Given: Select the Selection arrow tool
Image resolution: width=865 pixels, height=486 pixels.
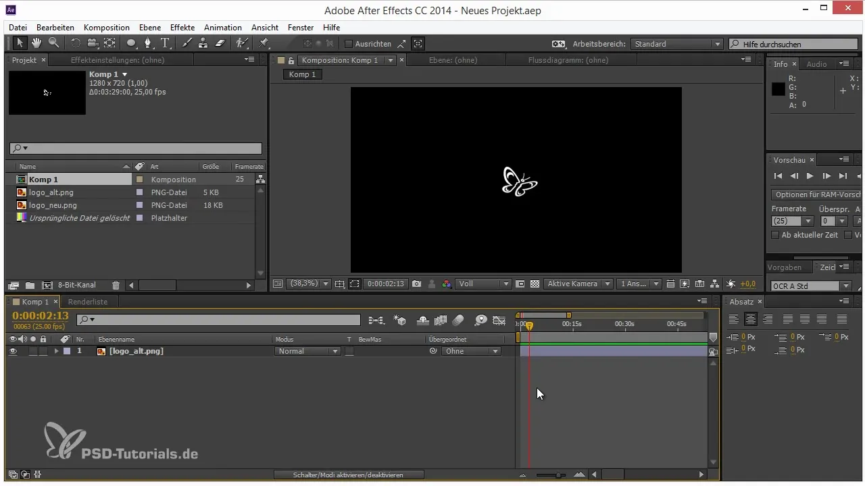Looking at the screenshot, I should pyautogui.click(x=20, y=43).
